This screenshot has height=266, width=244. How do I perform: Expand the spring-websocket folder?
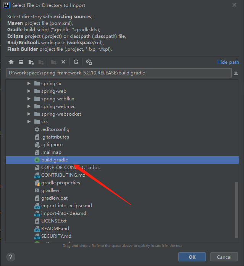pyautogui.click(x=29, y=114)
